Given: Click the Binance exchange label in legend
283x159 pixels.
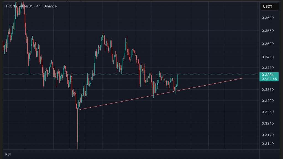Looking at the screenshot, I should [50, 6].
